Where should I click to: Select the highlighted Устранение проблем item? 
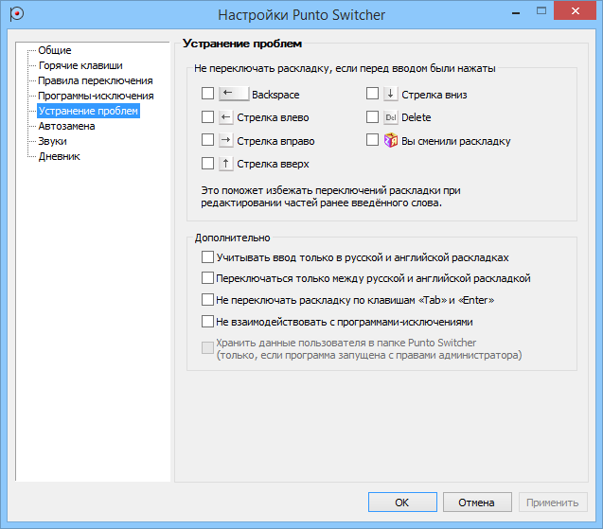pyautogui.click(x=88, y=111)
